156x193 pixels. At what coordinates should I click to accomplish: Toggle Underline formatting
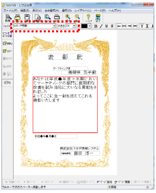point(106,26)
